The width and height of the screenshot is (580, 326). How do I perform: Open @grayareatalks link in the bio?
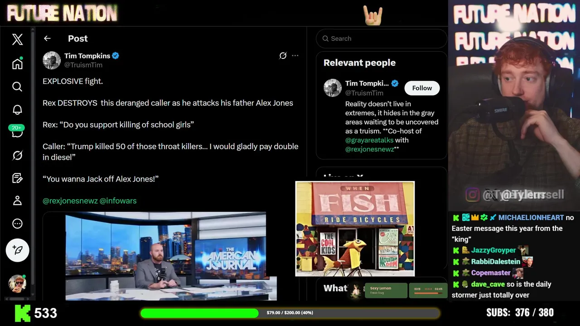tap(369, 140)
